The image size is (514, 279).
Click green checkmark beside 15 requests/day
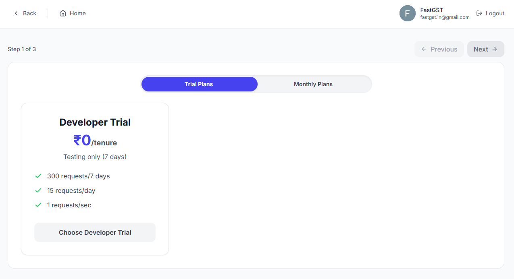pos(38,190)
